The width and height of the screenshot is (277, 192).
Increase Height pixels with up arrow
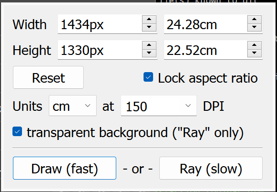(x=149, y=45)
